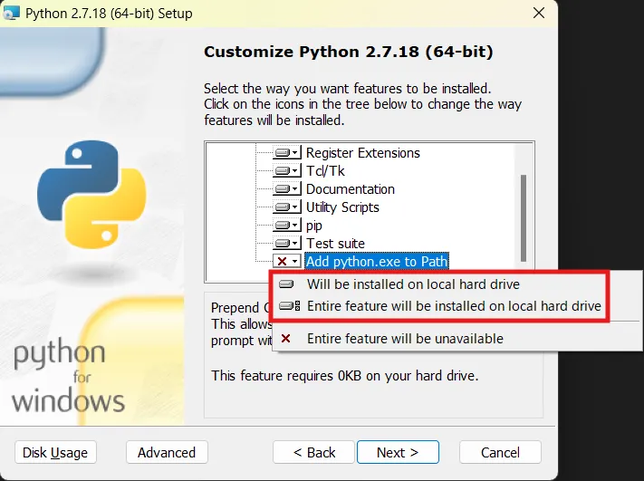Viewport: 644px width, 481px height.
Task: Open the Utility Scripts feature dropdown icon
Action: tap(287, 207)
